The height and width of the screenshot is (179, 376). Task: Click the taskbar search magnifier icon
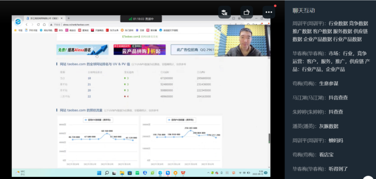[107, 173]
